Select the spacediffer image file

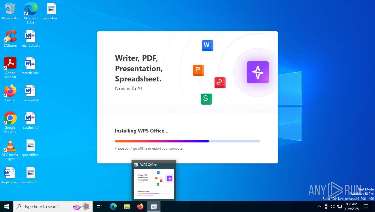(x=31, y=148)
